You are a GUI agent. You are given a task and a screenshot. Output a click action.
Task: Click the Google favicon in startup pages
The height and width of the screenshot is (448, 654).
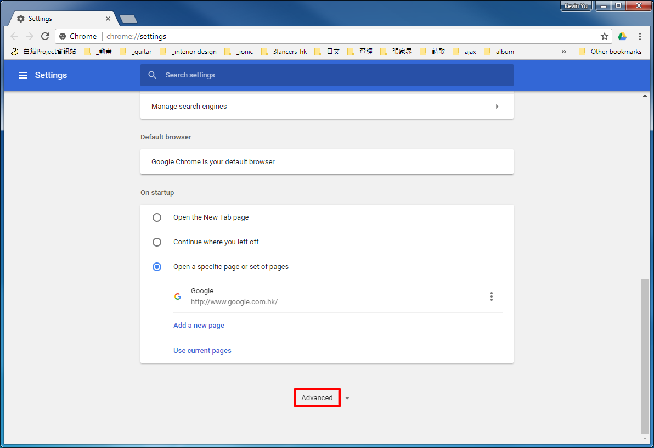178,296
